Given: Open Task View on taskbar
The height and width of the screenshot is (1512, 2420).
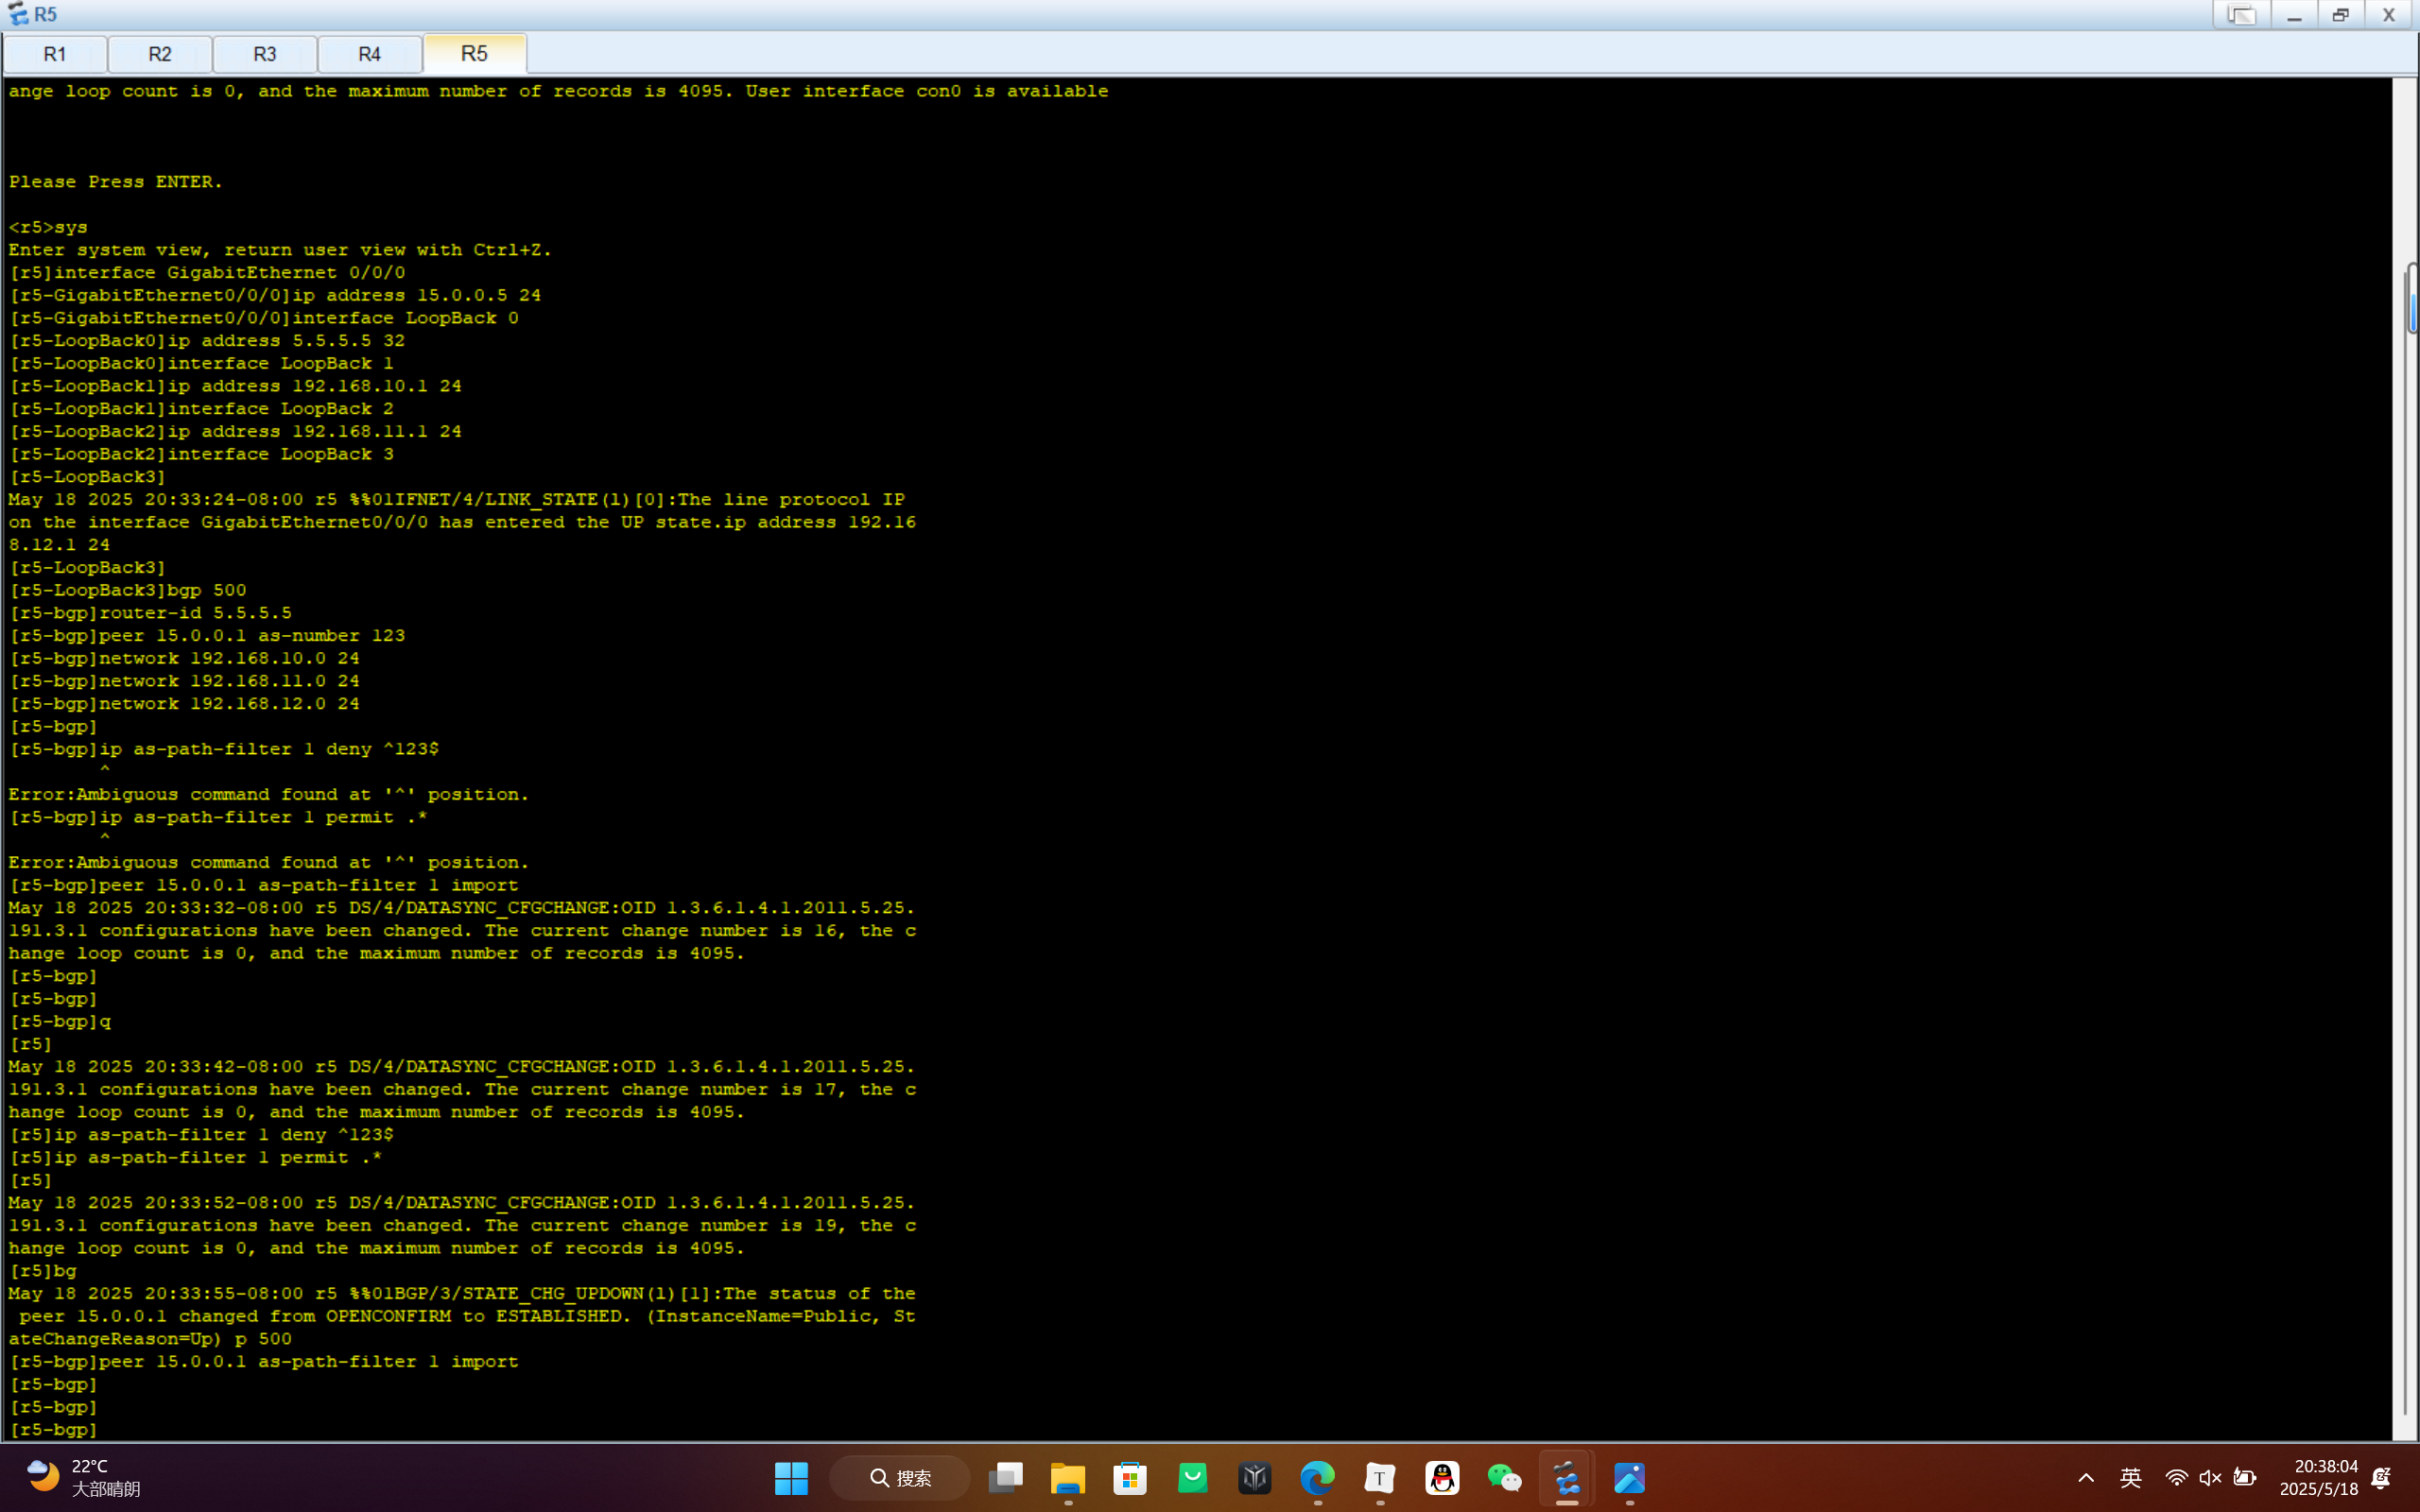Looking at the screenshot, I should point(1005,1477).
